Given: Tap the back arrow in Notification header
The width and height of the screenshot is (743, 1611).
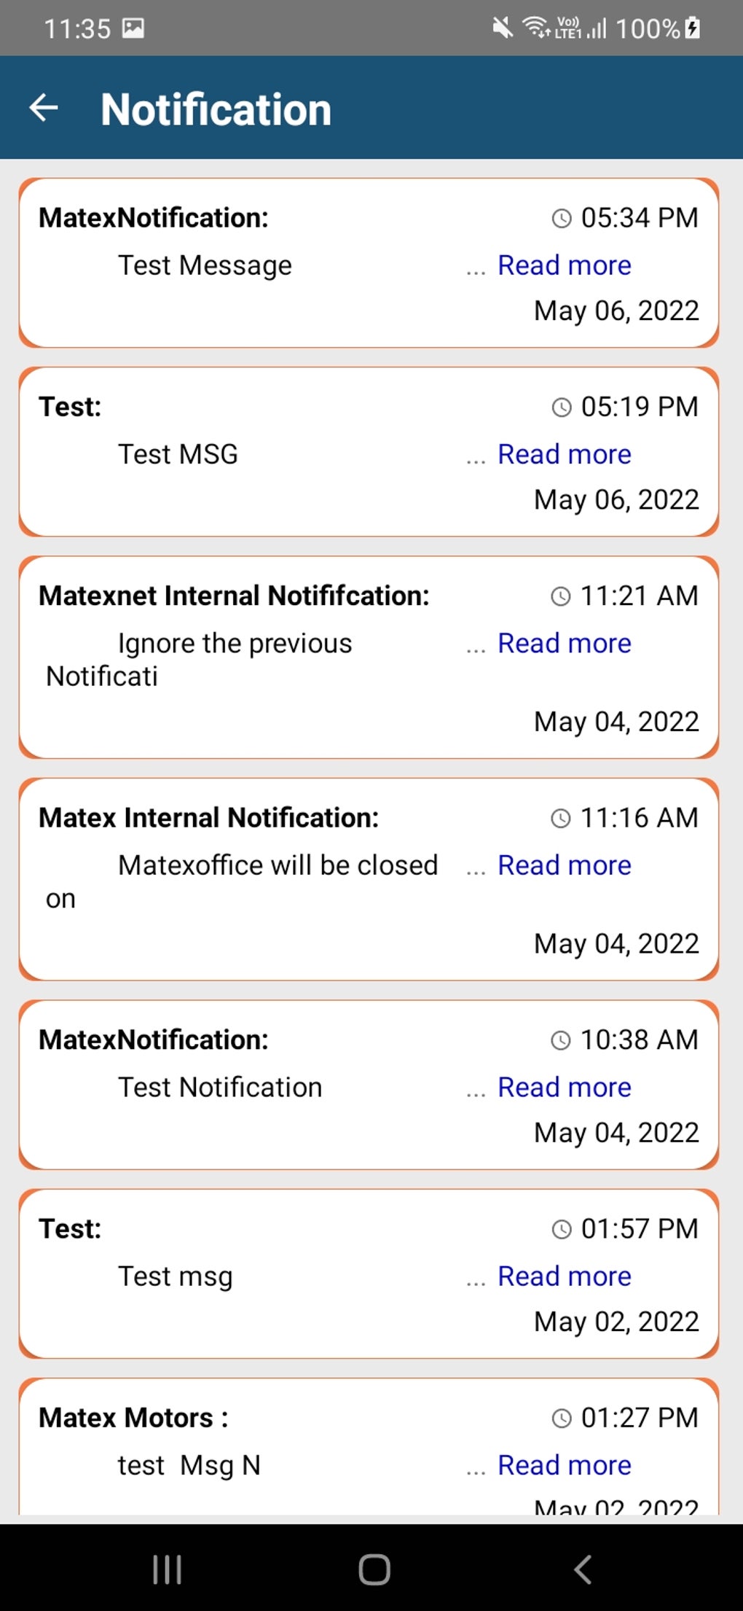Looking at the screenshot, I should [x=44, y=108].
